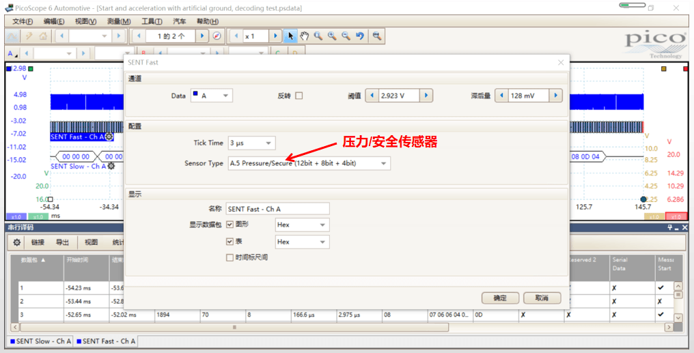The height and width of the screenshot is (353, 694).
Task: Close the SENT Fast dialog
Action: [561, 62]
